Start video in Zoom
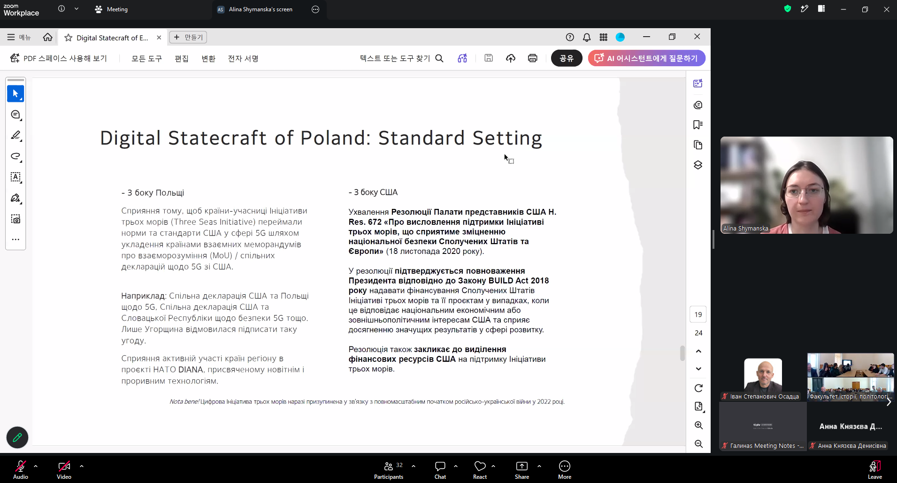Screen dimensions: 897x483 click(64, 469)
